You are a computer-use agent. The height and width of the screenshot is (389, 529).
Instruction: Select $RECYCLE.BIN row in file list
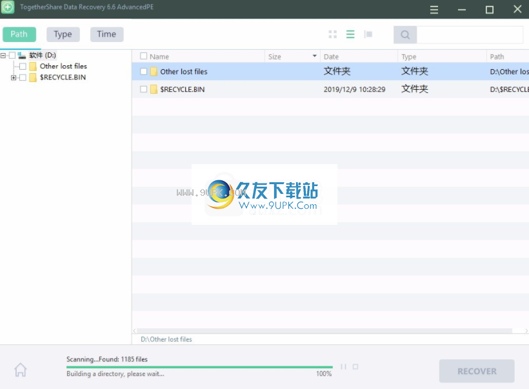coord(330,89)
